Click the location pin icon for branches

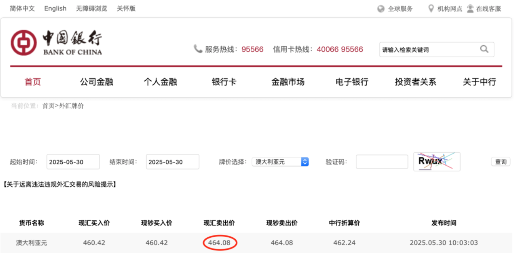(431, 8)
